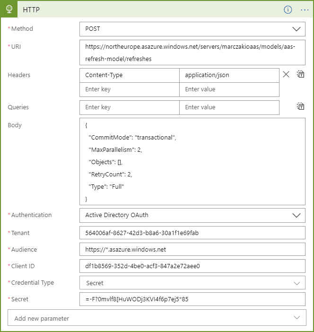Open the Add new parameter dropdown
Viewport: 314px width, 332px height.
tap(157, 318)
